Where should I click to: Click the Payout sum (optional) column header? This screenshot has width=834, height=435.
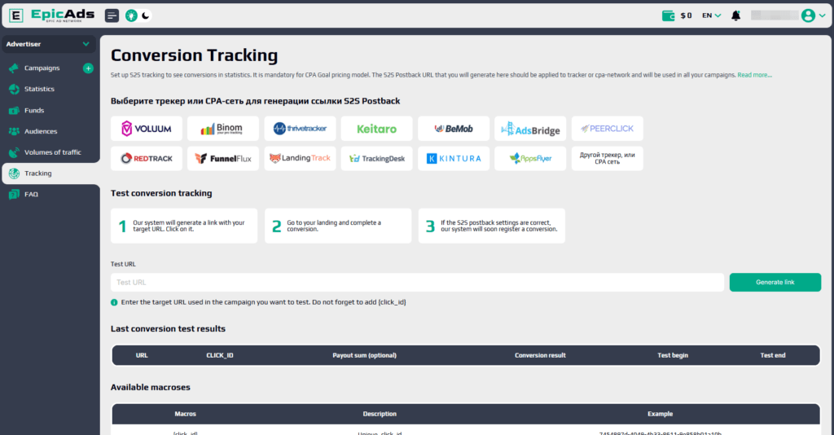tap(364, 355)
